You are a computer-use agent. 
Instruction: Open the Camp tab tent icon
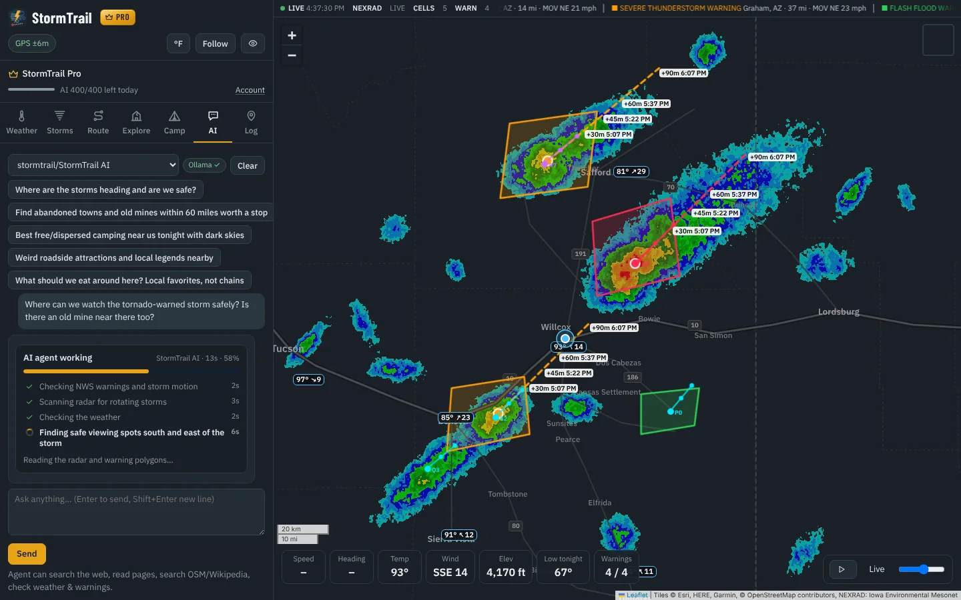coord(174,116)
